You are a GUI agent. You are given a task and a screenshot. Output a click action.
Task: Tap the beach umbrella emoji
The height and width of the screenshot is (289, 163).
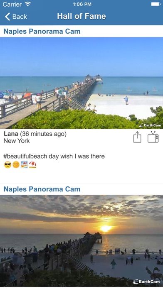(x=33, y=164)
